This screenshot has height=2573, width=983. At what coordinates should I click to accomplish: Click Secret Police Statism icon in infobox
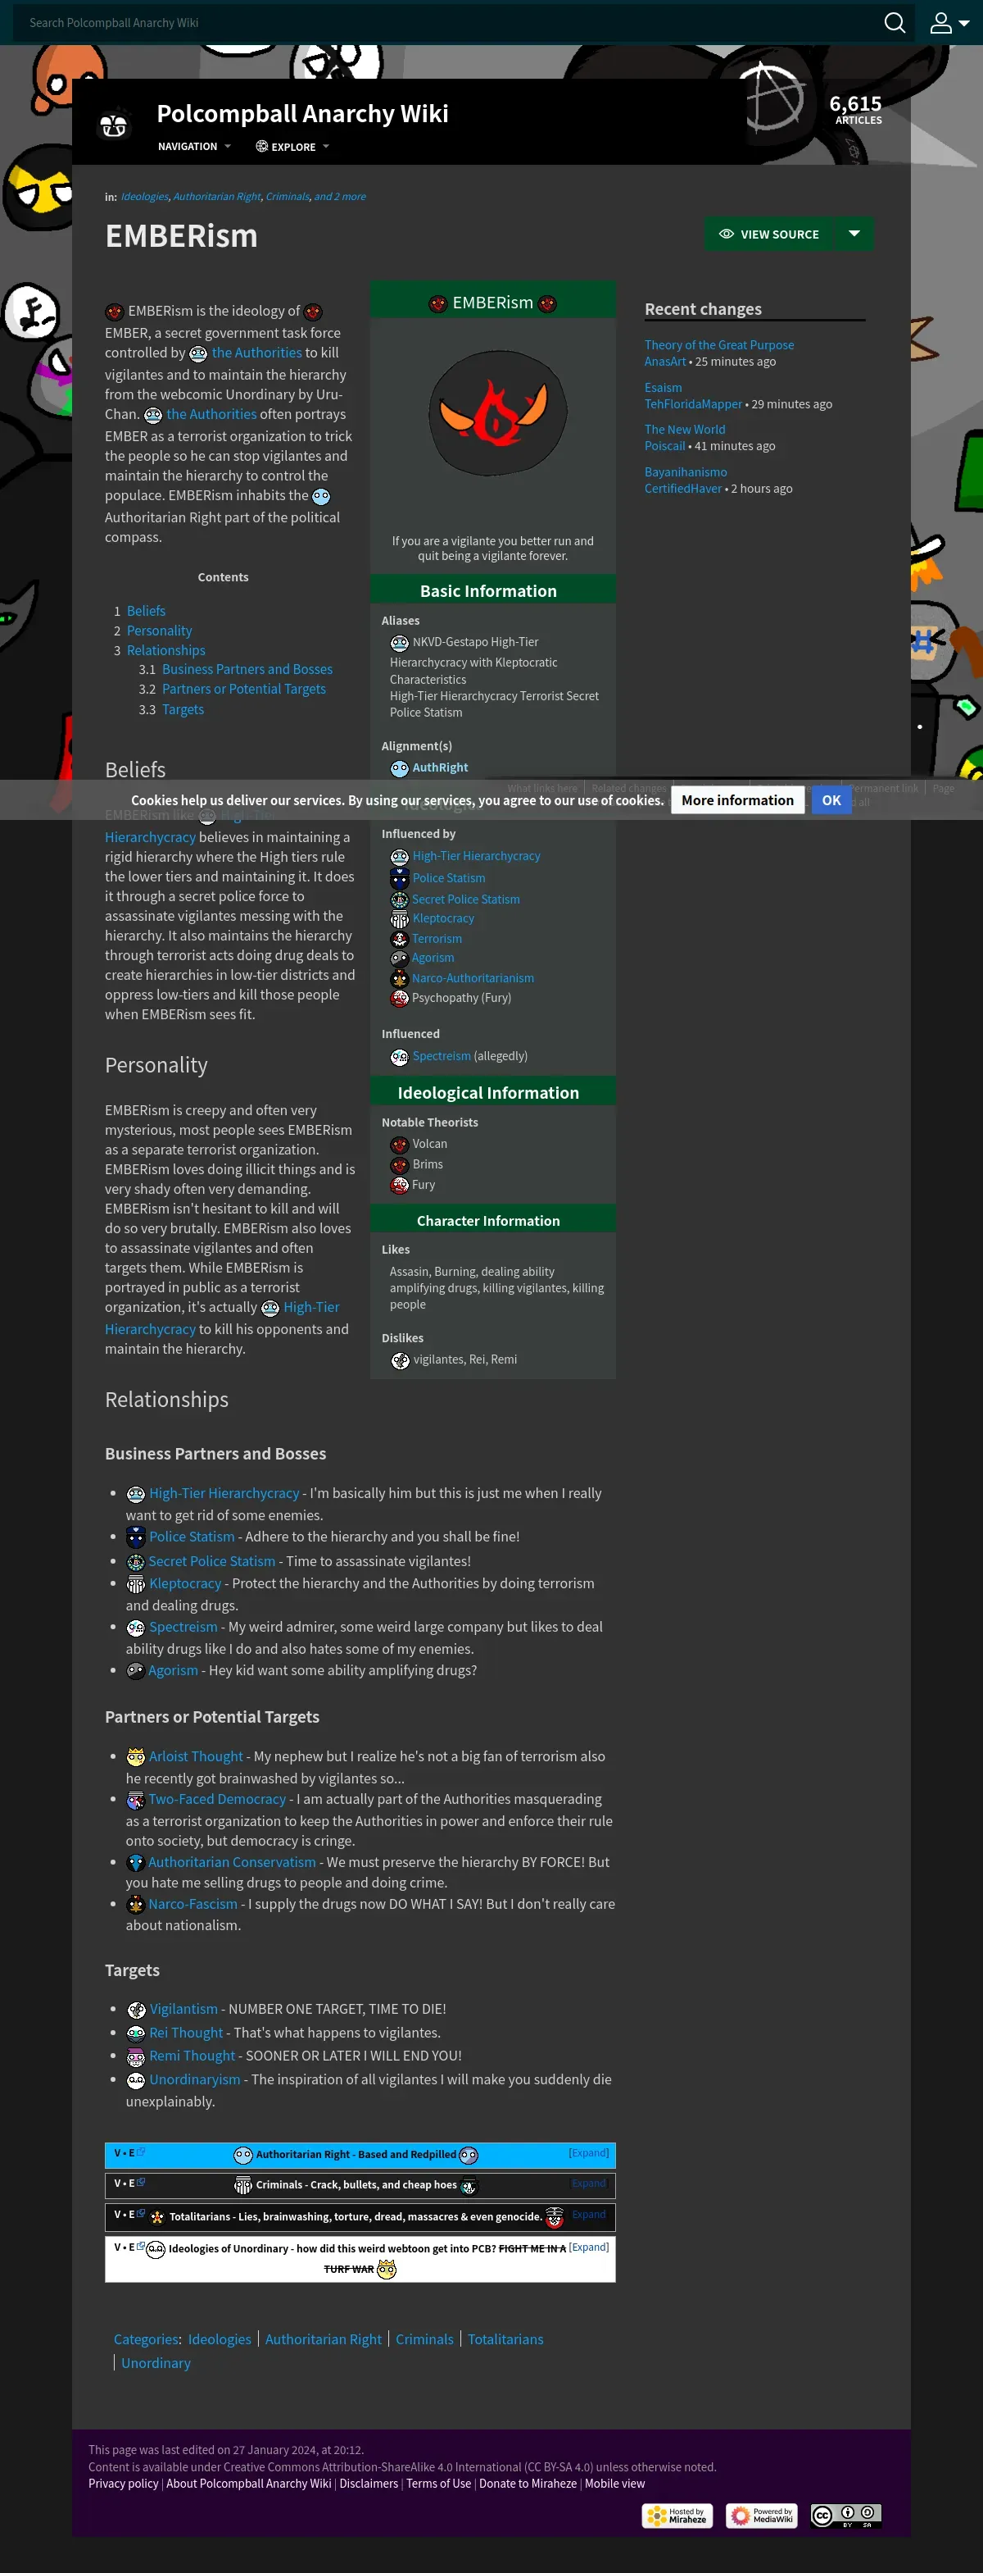coord(399,900)
